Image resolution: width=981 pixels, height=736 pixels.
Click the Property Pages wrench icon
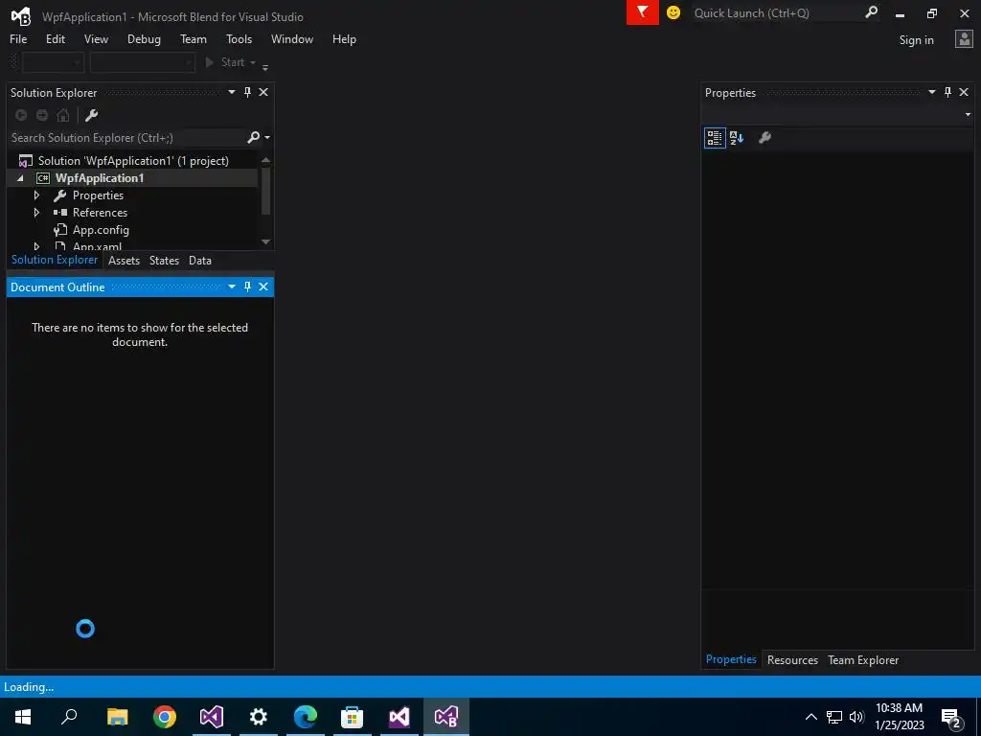tap(764, 138)
